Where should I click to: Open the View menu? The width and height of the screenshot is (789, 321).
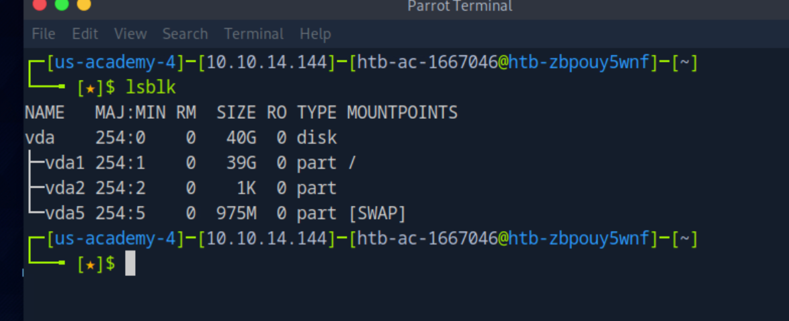click(130, 34)
